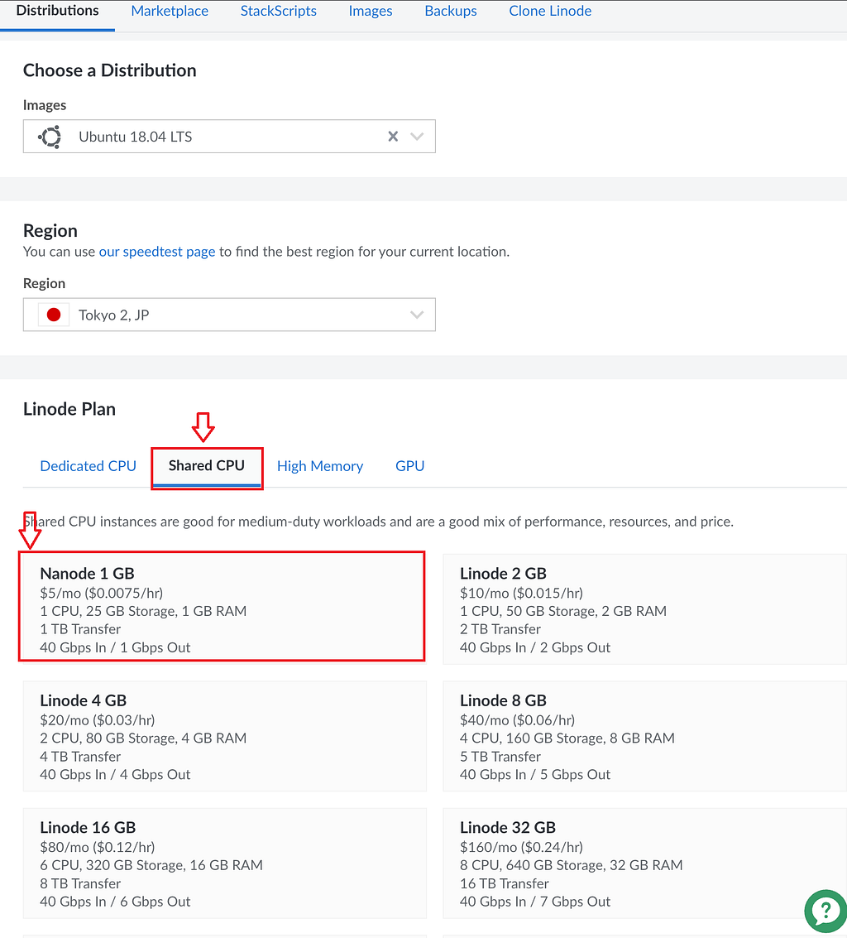The width and height of the screenshot is (847, 938).
Task: Choose the Linode 2 GB plan card
Action: (x=645, y=609)
